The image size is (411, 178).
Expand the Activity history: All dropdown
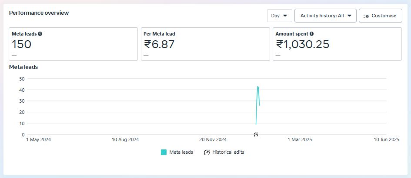pos(325,16)
